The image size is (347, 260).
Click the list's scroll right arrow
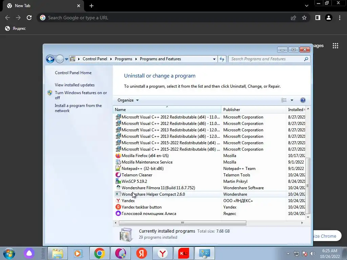point(302,223)
